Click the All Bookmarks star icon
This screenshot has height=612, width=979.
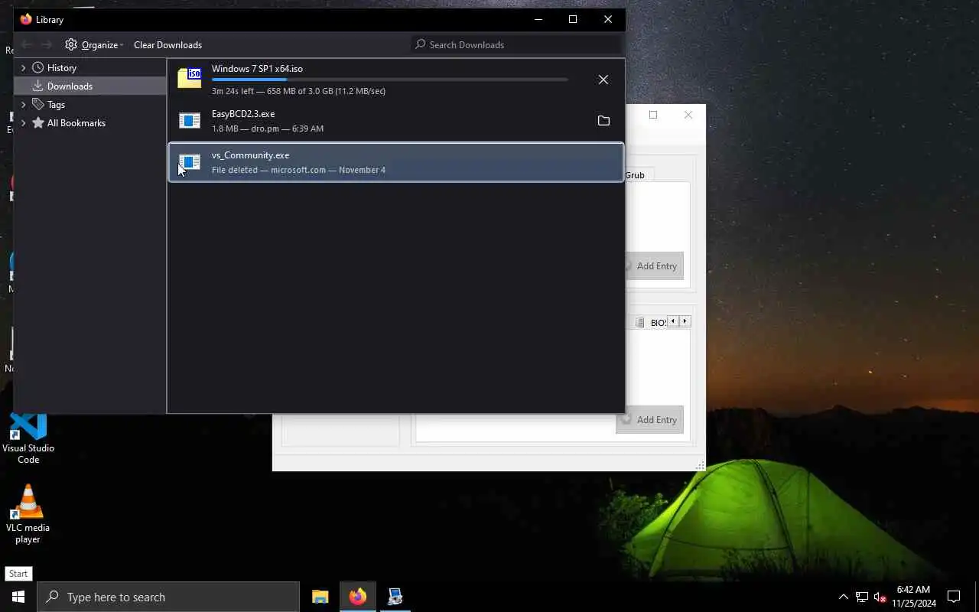coord(37,122)
